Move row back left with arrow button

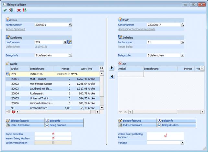[x=112, y=77]
